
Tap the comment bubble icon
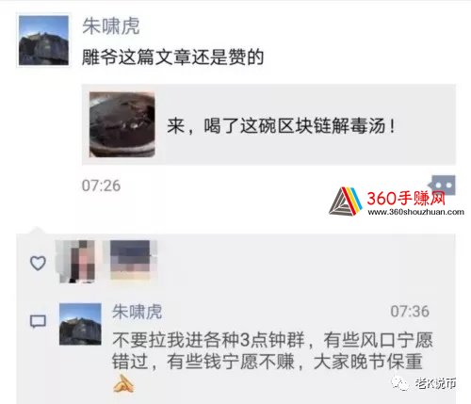pyautogui.click(x=38, y=321)
